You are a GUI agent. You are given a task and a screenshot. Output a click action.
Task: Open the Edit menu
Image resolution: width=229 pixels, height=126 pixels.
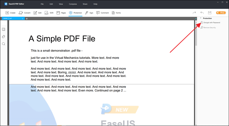(51, 4)
